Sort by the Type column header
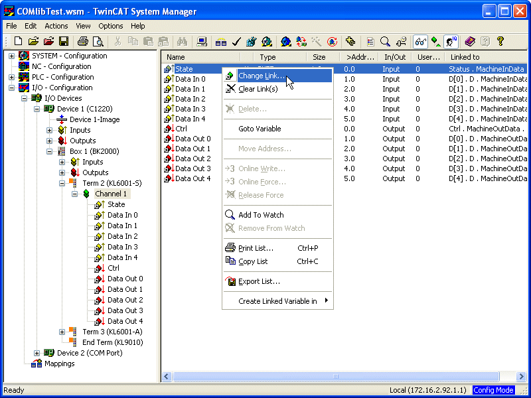The width and height of the screenshot is (531, 398). click(280, 57)
